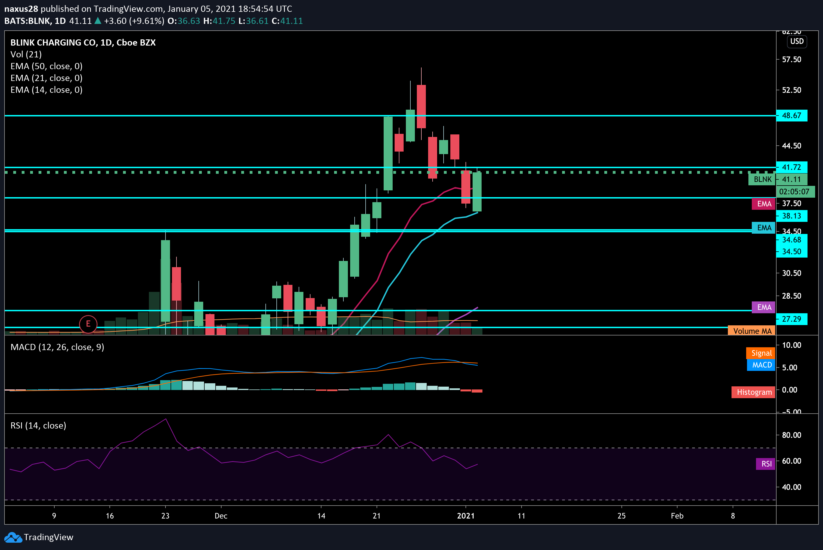Click the 34.68 price level label

click(x=792, y=240)
